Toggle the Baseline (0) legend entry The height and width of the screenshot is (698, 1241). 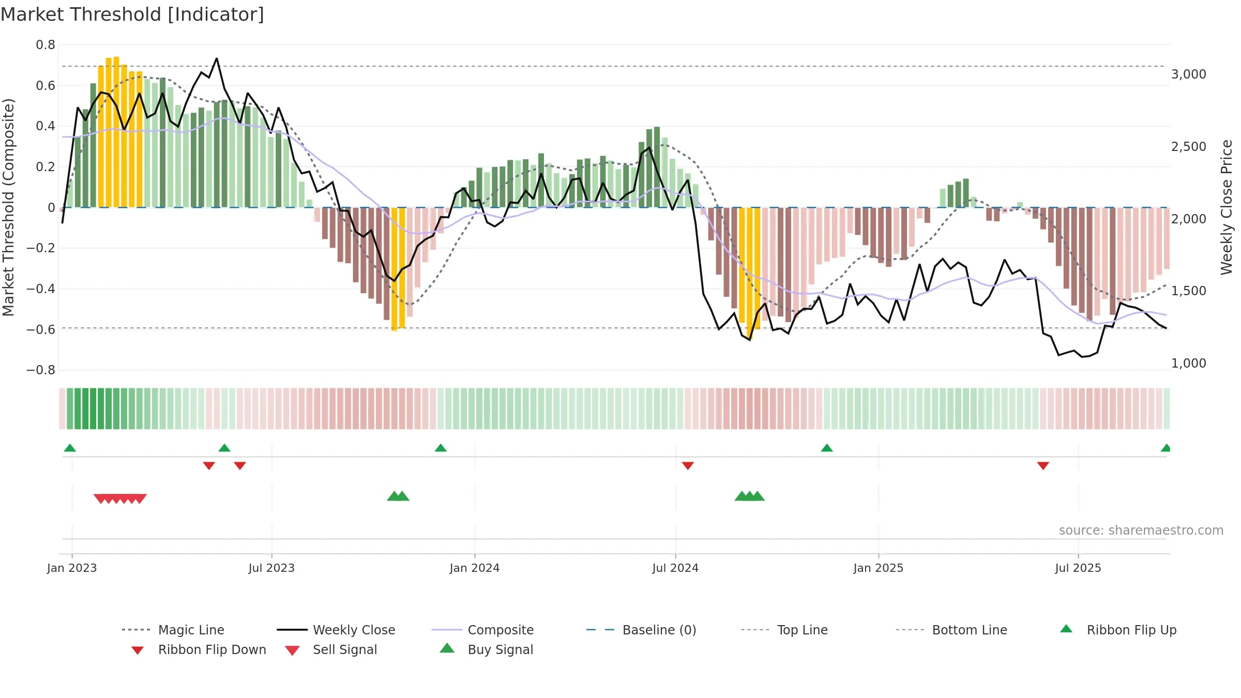[x=641, y=630]
